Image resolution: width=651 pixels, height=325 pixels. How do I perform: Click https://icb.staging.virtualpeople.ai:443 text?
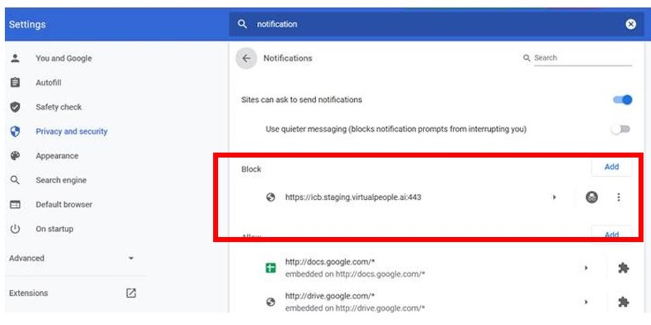(x=353, y=197)
